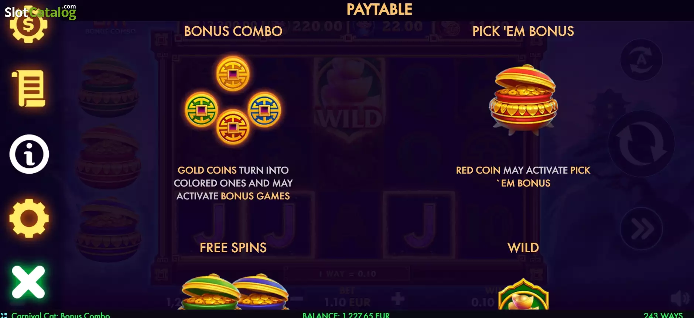The width and height of the screenshot is (694, 318).
Task: Open the game rules scroll icon
Action: click(x=29, y=89)
